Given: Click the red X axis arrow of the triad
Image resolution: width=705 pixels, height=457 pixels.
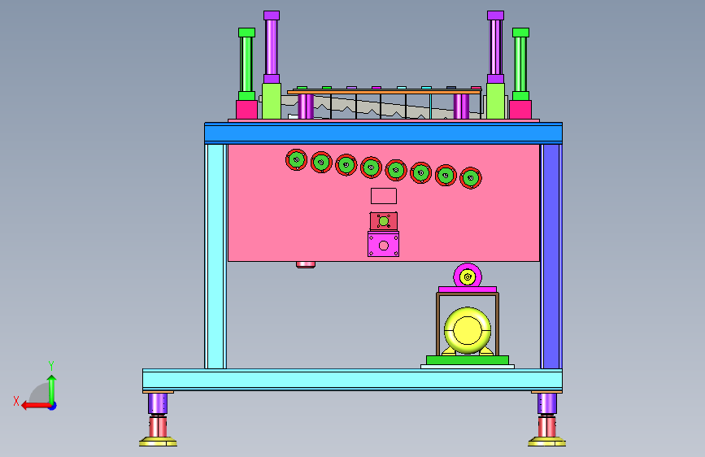Looking at the screenshot, I should [x=35, y=406].
